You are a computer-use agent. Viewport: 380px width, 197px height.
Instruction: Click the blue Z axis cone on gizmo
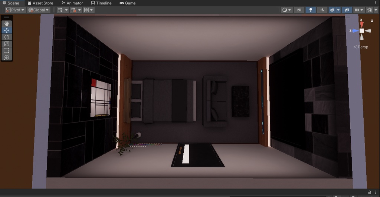pyautogui.click(x=355, y=31)
